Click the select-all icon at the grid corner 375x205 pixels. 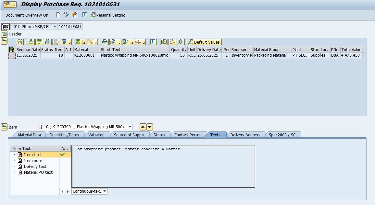pyautogui.click(x=12, y=50)
